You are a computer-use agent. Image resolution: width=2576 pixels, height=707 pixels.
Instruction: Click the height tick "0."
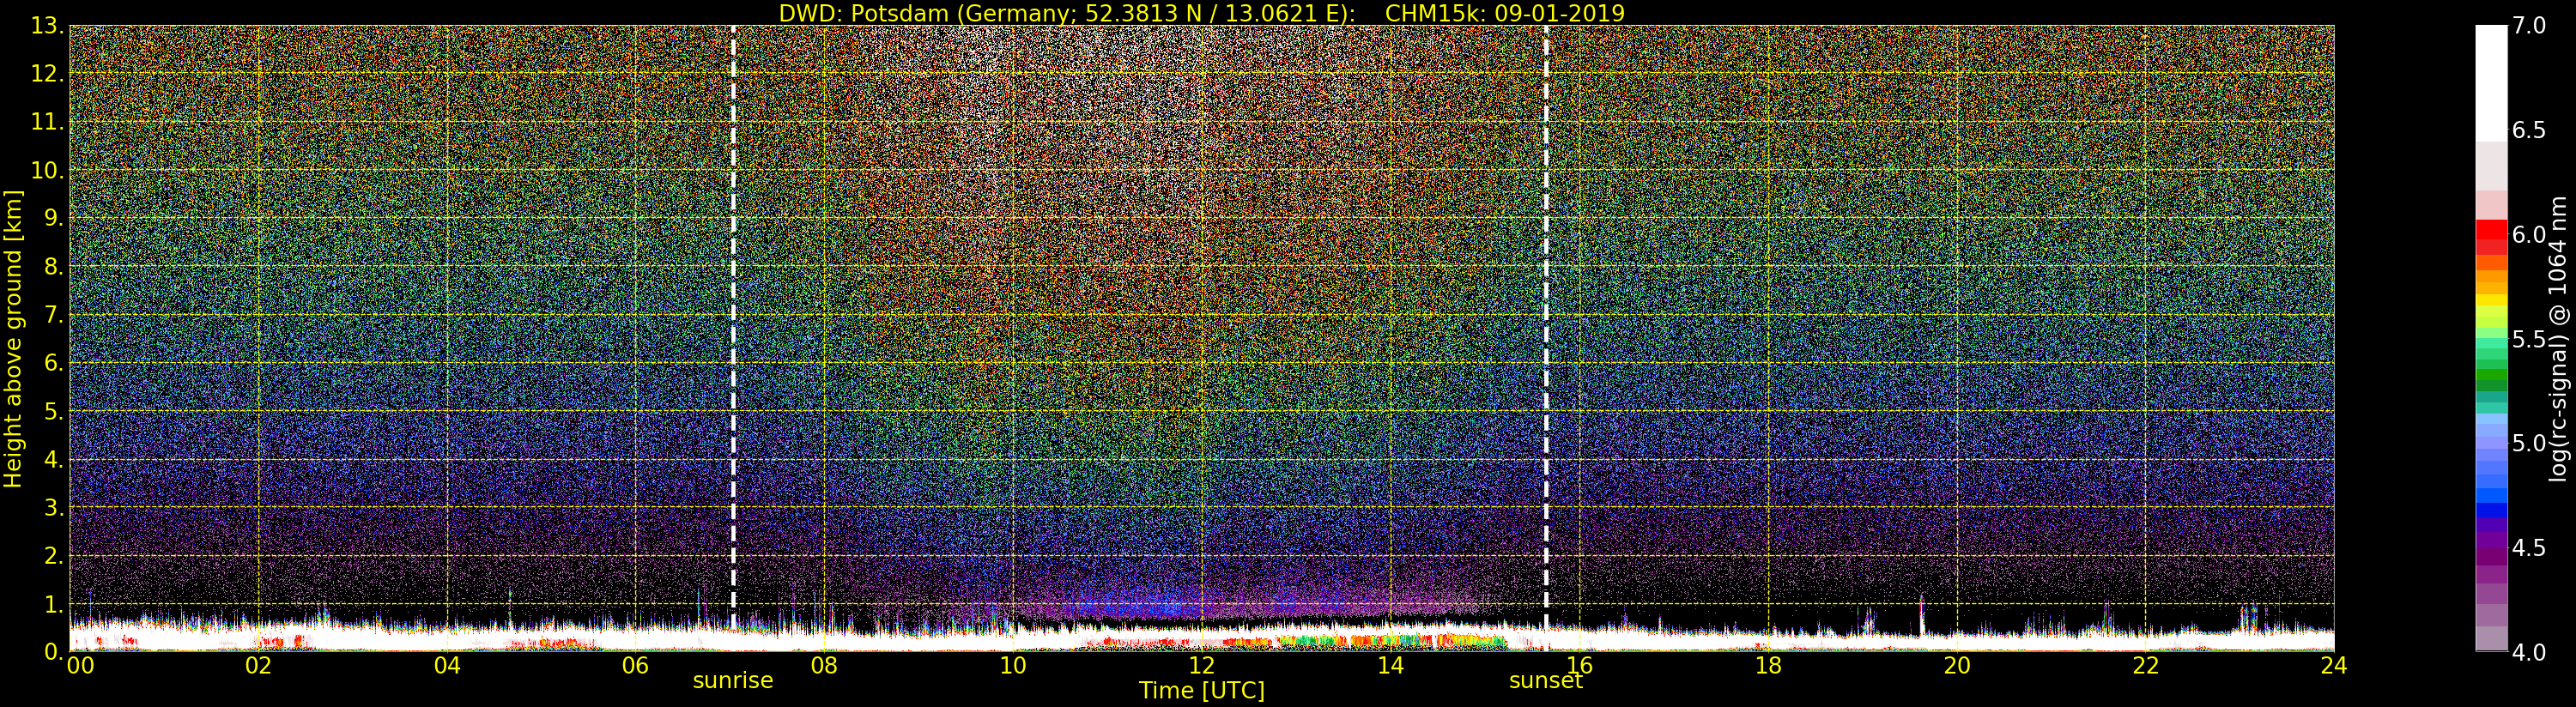click(x=53, y=652)
